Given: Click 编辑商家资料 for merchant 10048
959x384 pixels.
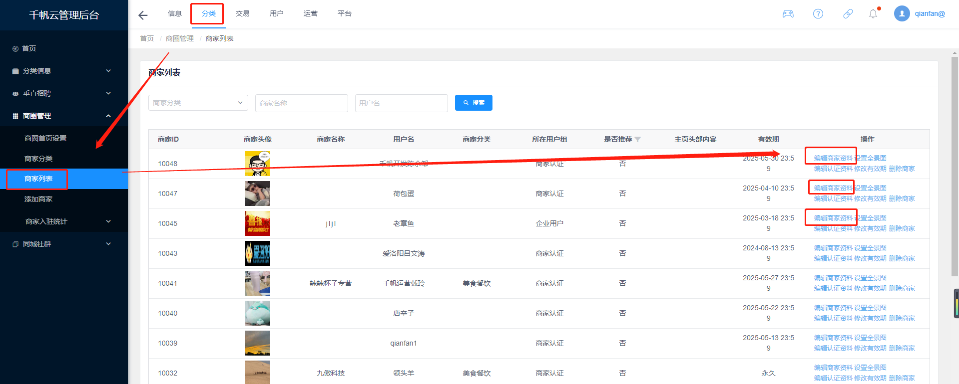Looking at the screenshot, I should (833, 158).
